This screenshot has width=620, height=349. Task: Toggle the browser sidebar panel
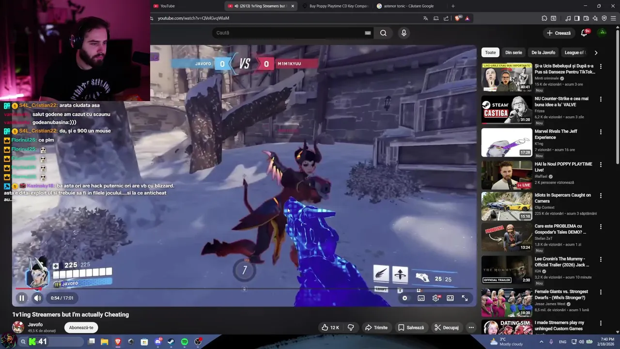point(577,18)
